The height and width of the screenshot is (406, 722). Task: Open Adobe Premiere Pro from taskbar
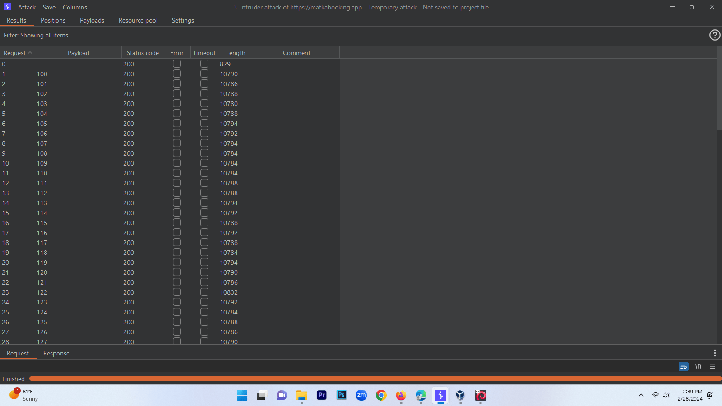click(322, 396)
